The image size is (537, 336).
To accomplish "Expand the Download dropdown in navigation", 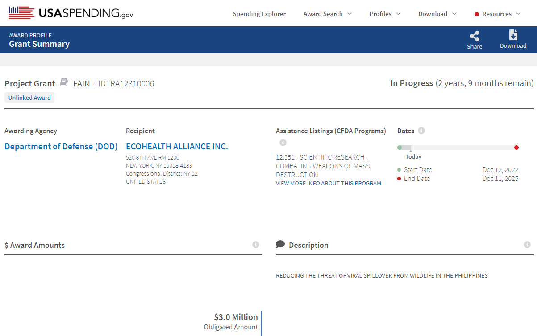I will (437, 14).
